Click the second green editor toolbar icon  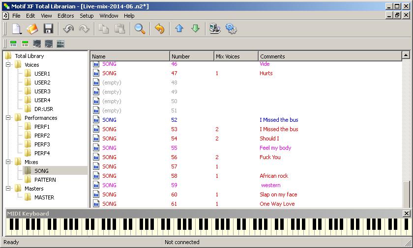[25, 43]
